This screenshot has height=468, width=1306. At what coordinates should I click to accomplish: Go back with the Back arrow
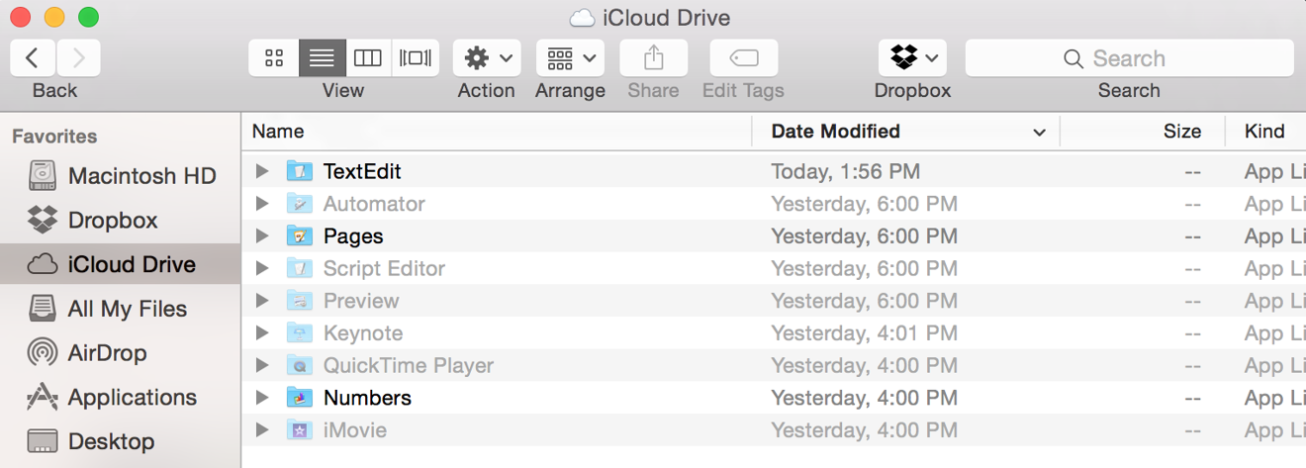(33, 58)
